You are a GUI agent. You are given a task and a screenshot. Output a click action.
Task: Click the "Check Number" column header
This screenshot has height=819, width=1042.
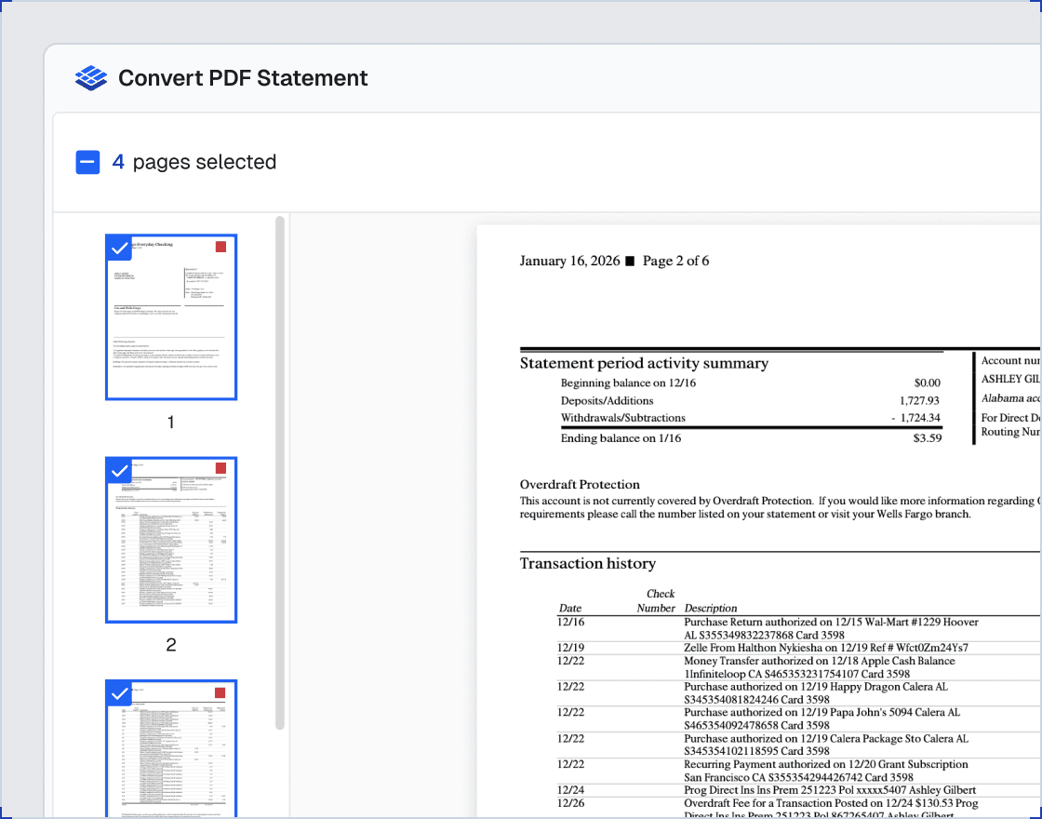click(655, 601)
